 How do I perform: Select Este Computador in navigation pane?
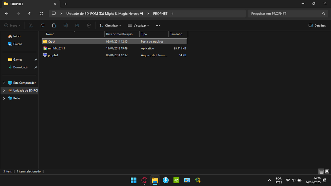[x=24, y=83]
